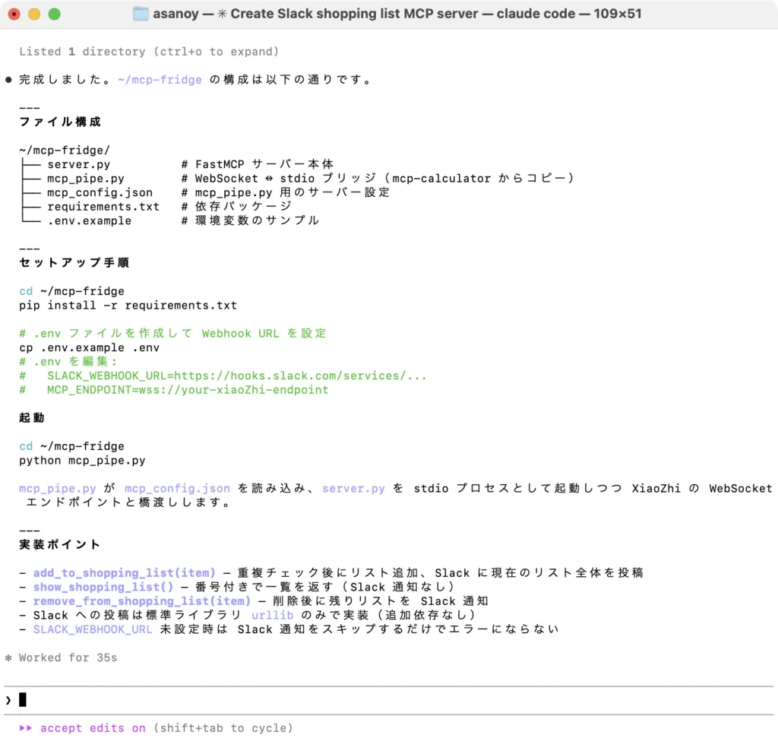Click requirements.txt in the file tree
This screenshot has height=754, width=778.
[103, 207]
